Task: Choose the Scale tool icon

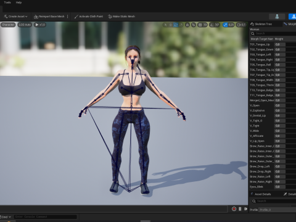Action: pos(181,25)
